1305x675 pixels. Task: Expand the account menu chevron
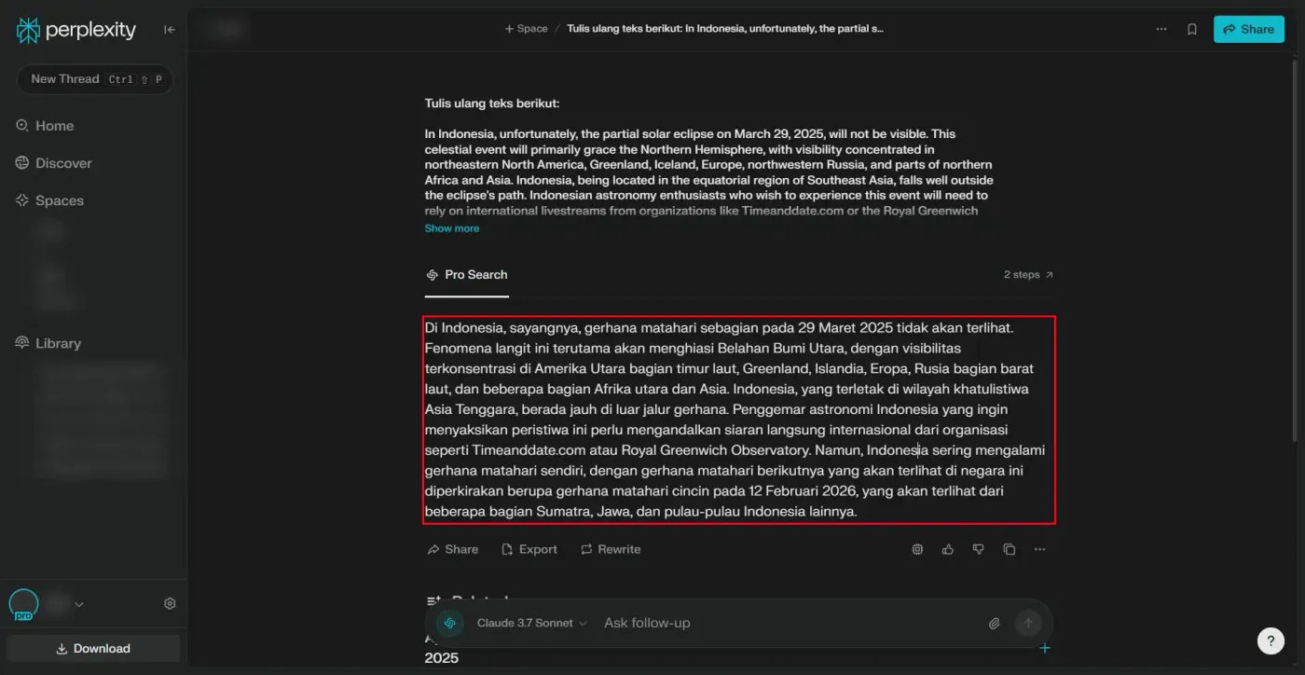79,604
